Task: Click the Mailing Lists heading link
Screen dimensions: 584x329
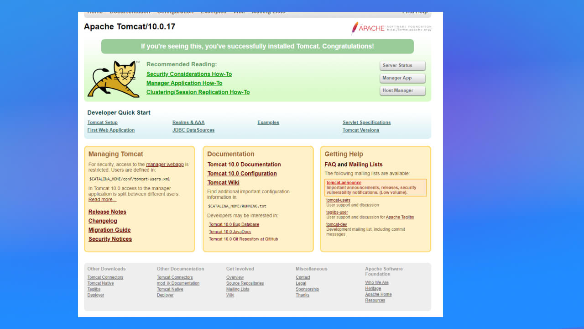Action: click(x=366, y=164)
